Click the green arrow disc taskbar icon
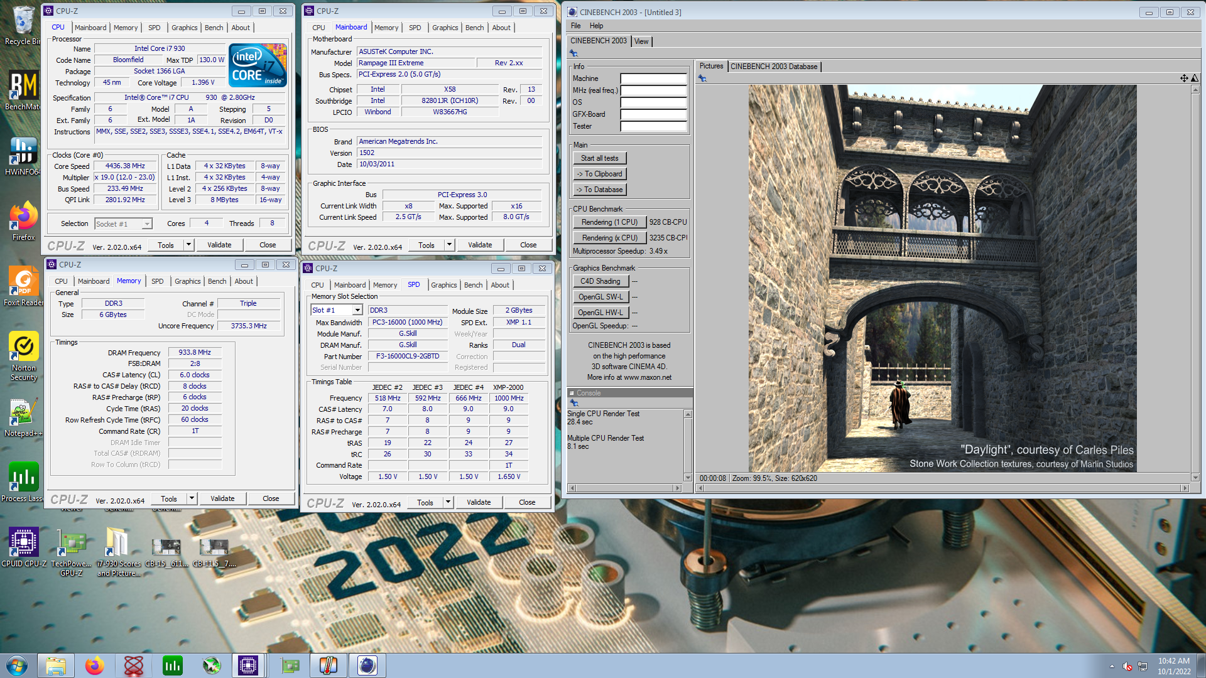 (x=212, y=665)
